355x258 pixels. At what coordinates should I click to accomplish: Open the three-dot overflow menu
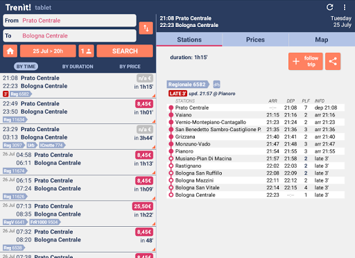(x=345, y=7)
